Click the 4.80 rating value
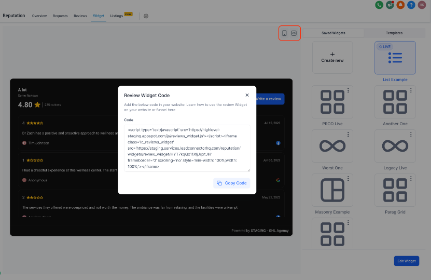Image resolution: width=431 pixels, height=280 pixels. click(25, 104)
